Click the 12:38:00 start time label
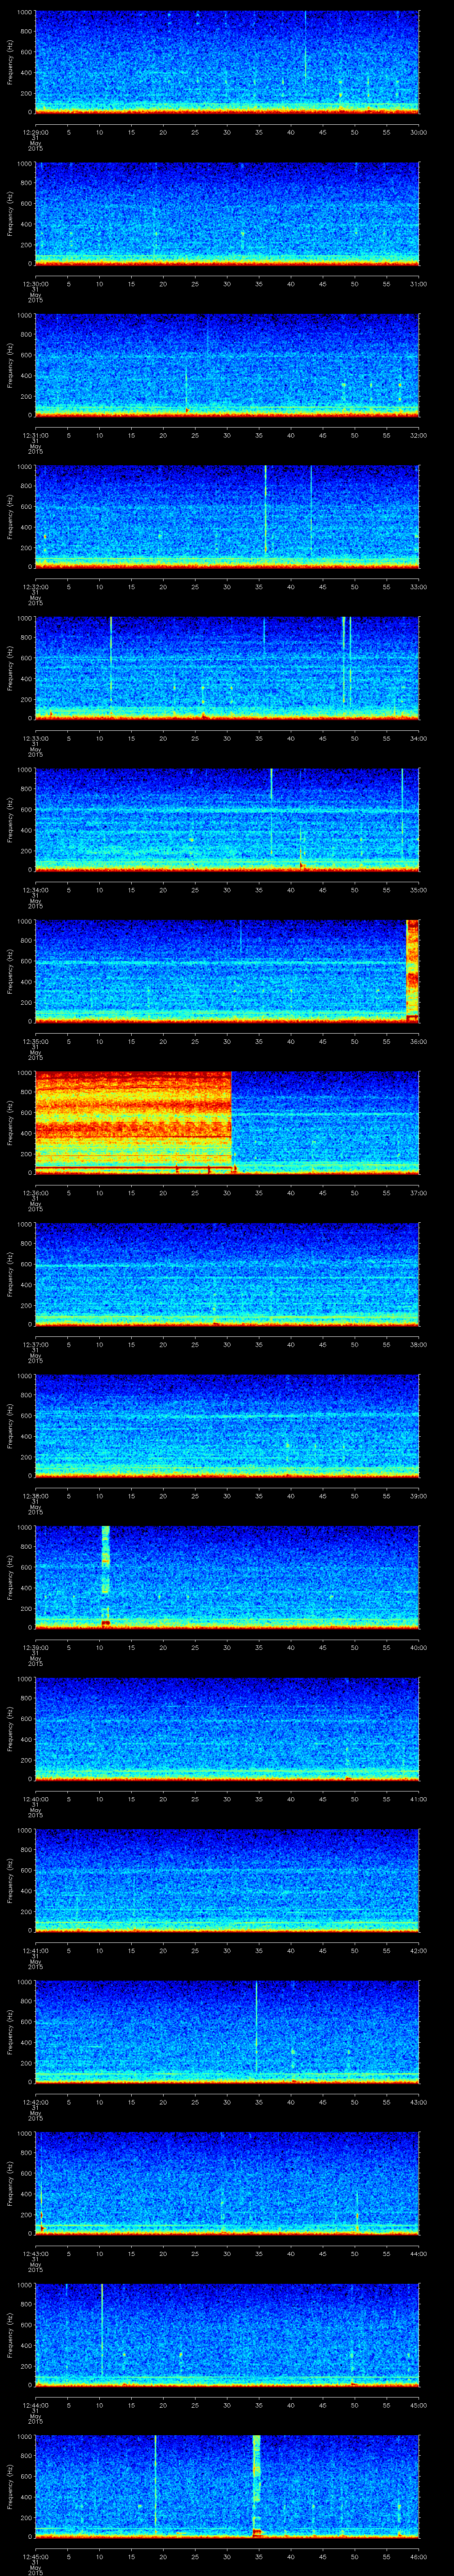Image resolution: width=454 pixels, height=2576 pixels. pyautogui.click(x=35, y=1496)
